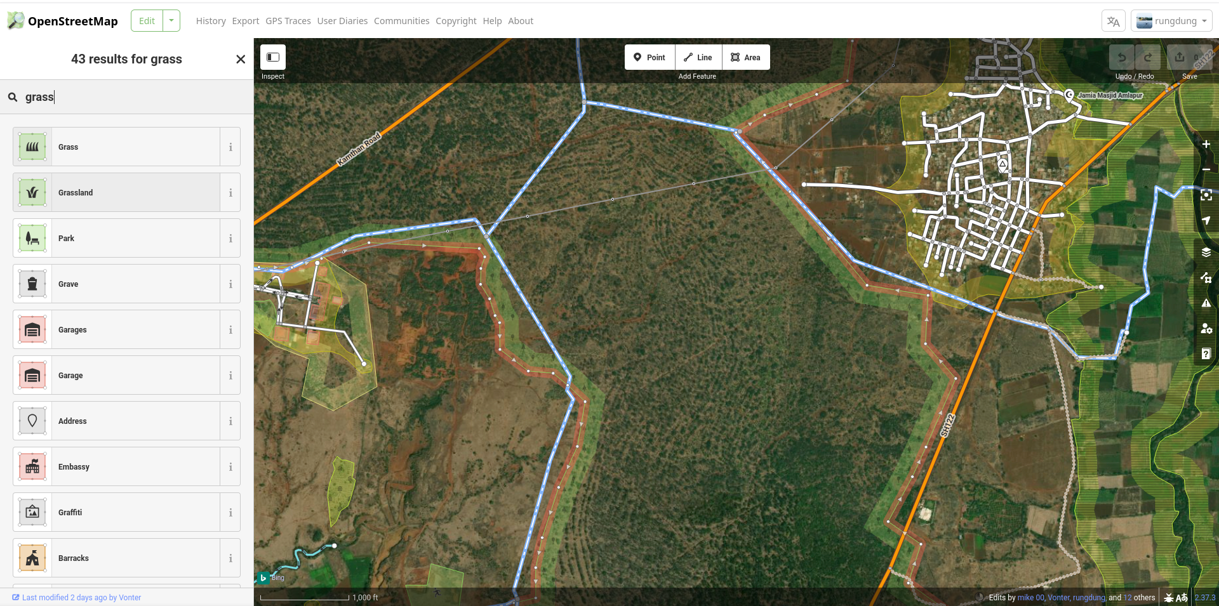Viewport: 1219px width, 606px height.
Task: Open the Issues warning panel
Action: point(1206,303)
